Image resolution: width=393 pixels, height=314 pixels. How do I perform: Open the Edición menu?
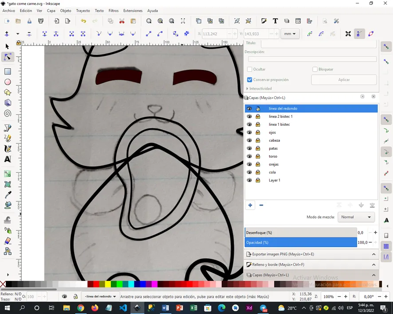tap(26, 11)
